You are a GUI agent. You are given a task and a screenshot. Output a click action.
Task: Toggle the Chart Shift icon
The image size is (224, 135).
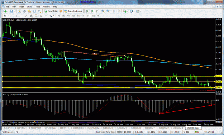(x=119, y=11)
